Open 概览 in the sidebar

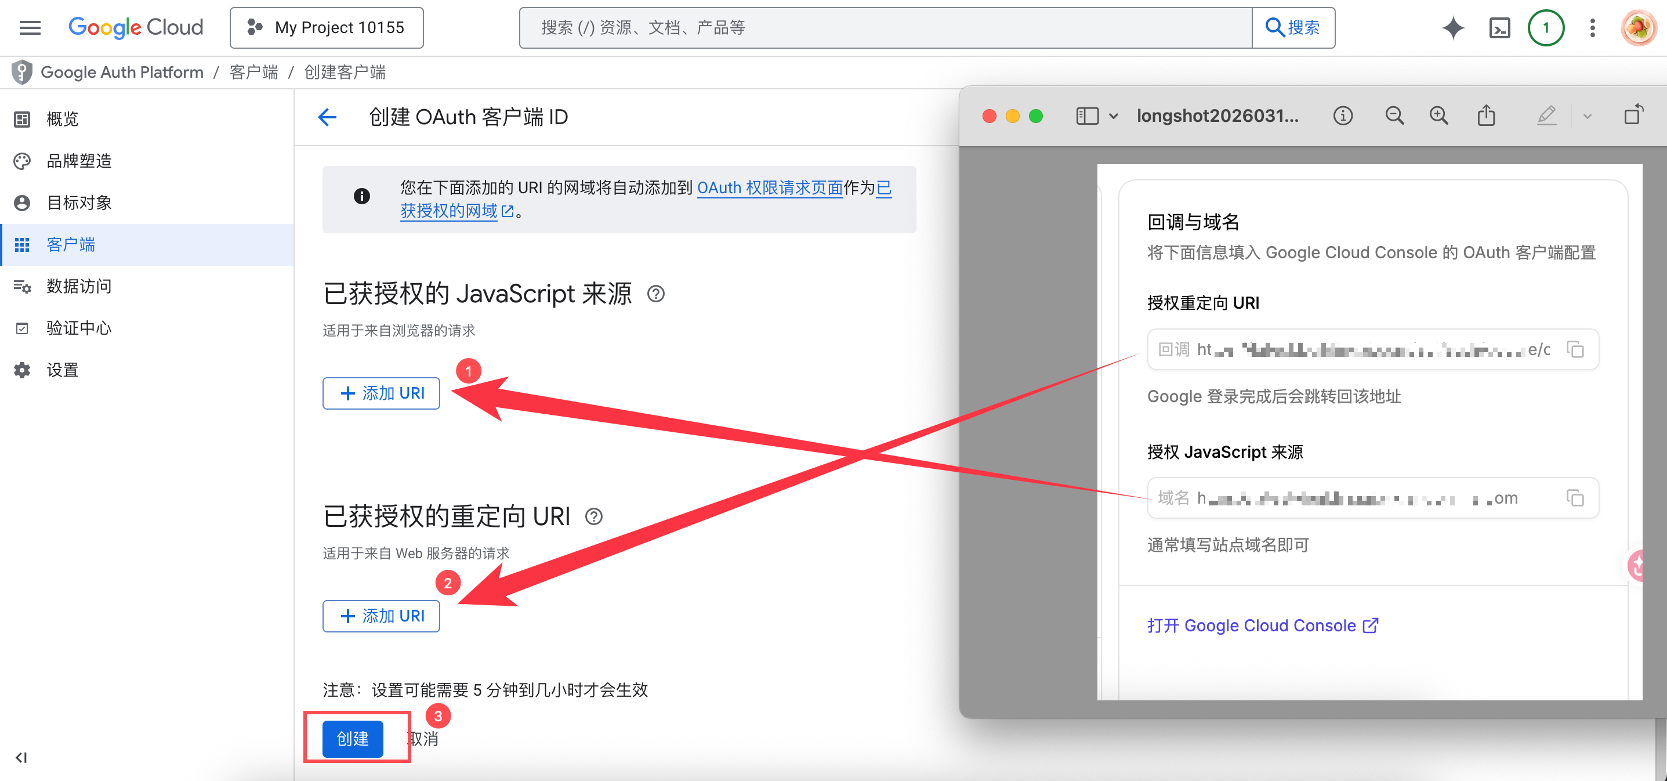pos(147,119)
